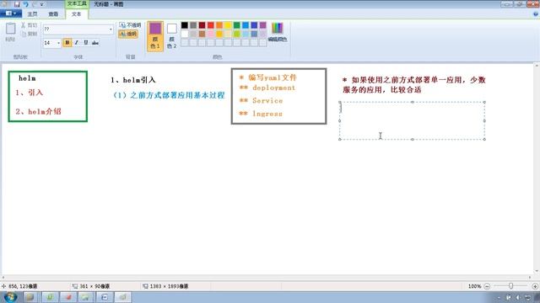
Task: Open the Windows Start menu
Action: click(x=10, y=297)
